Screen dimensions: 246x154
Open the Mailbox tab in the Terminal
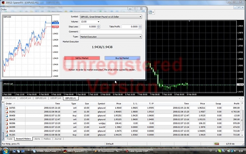click(x=47, y=139)
